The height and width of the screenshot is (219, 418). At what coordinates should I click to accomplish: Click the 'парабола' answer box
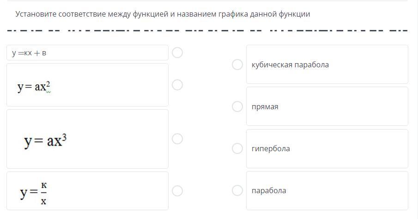[327, 190]
